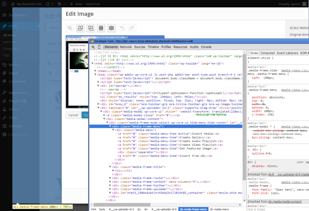Switch to the Network tab
Screen dimensions: 309x211
(126, 47)
